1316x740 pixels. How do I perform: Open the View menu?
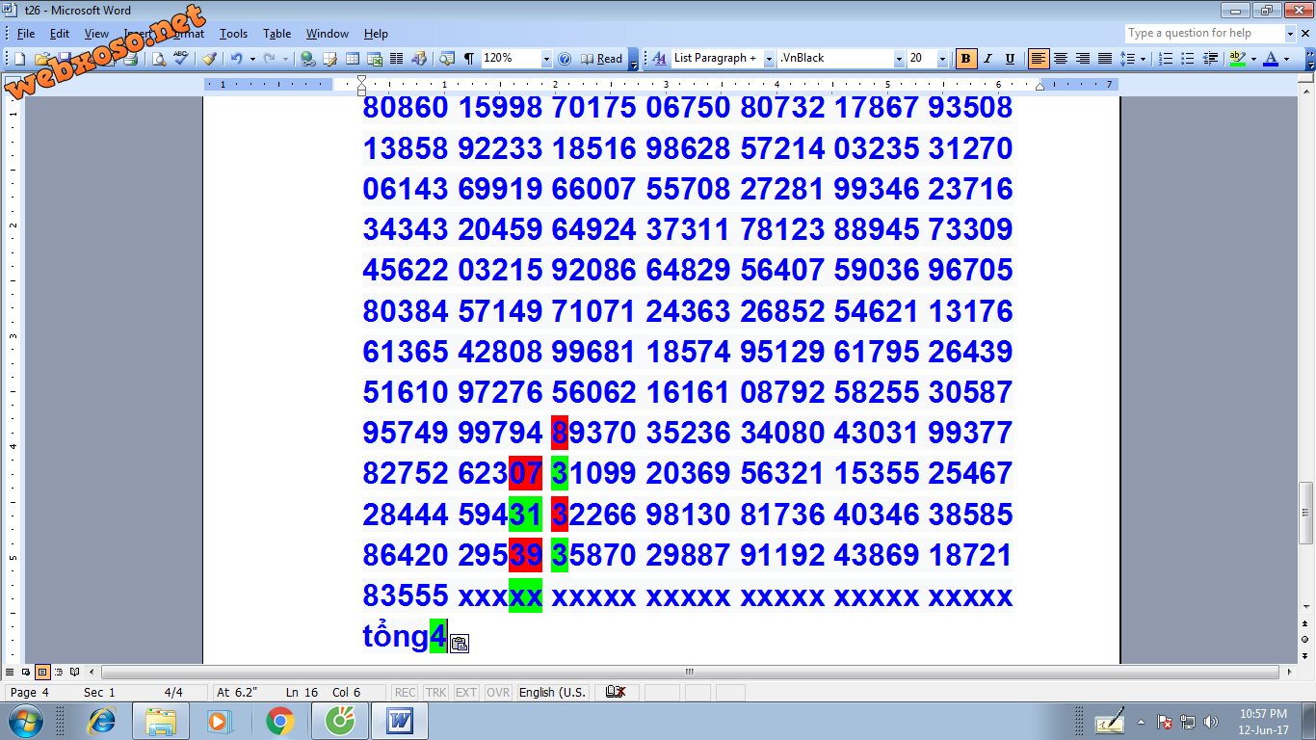96,34
